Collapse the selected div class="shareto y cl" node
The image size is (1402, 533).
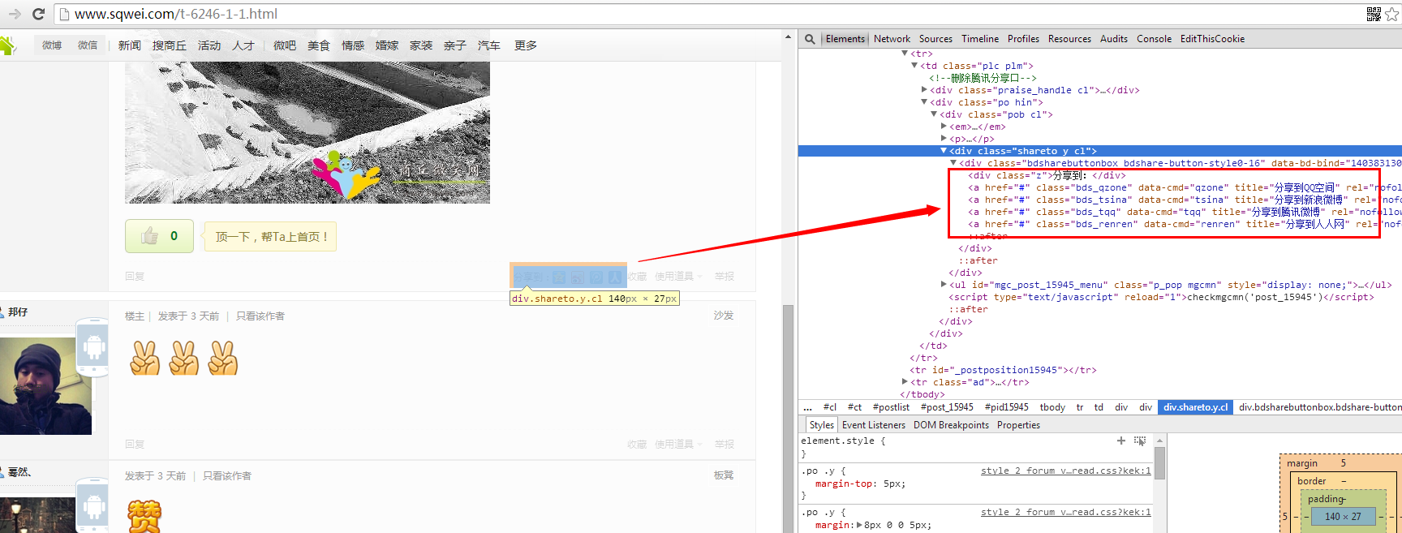point(944,151)
